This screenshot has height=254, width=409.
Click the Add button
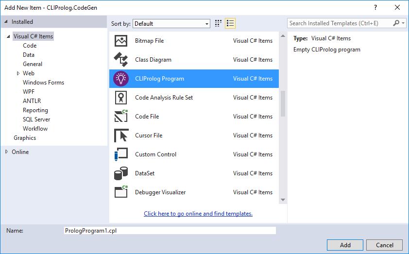(345, 245)
